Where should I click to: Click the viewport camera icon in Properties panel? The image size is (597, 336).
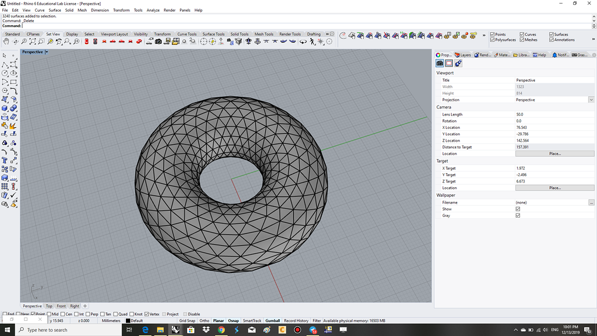[x=438, y=64]
